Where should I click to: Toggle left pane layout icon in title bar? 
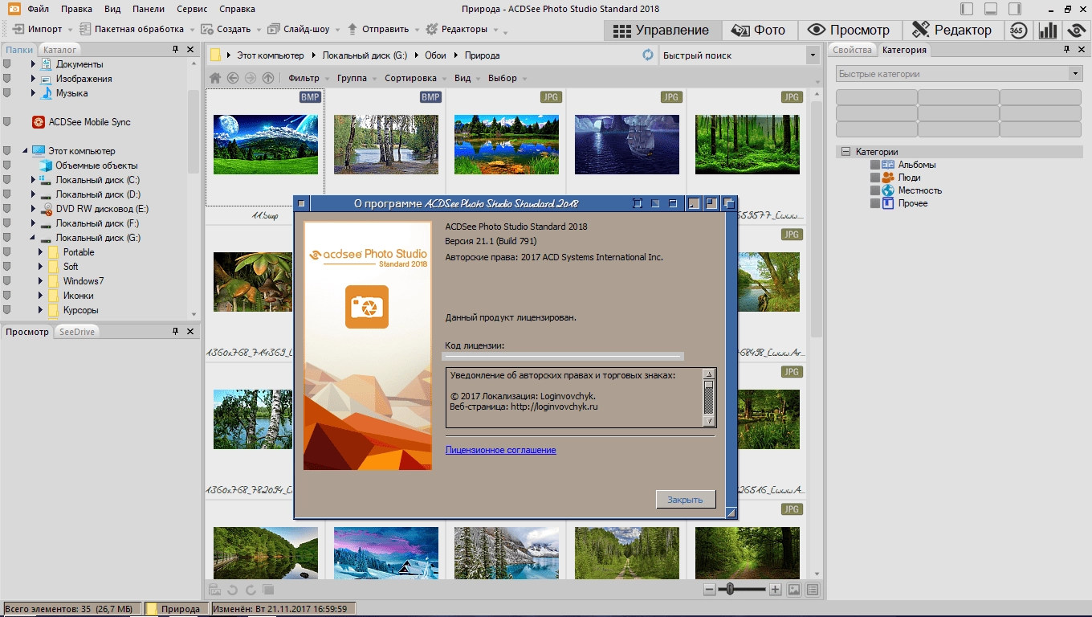pyautogui.click(x=968, y=9)
